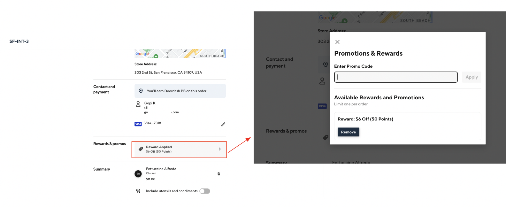506x207 pixels.
Task: Open the Reward Applied $6 Off row
Action: pos(179,149)
